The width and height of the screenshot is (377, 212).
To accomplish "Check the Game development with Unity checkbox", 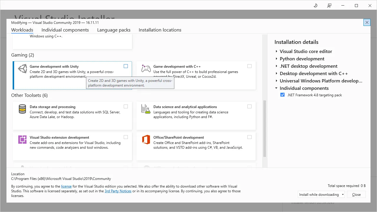I will tap(126, 66).
